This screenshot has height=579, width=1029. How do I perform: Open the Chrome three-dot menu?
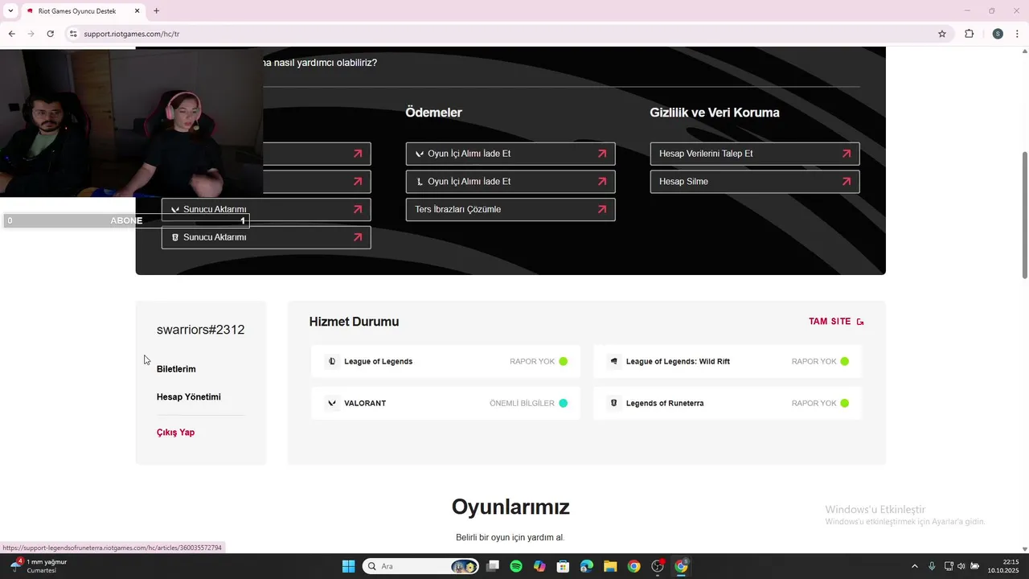[1018, 34]
